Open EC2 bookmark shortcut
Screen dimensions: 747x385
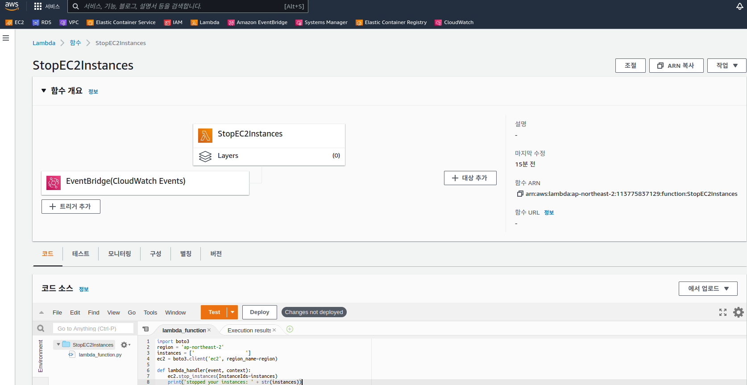[x=15, y=22]
